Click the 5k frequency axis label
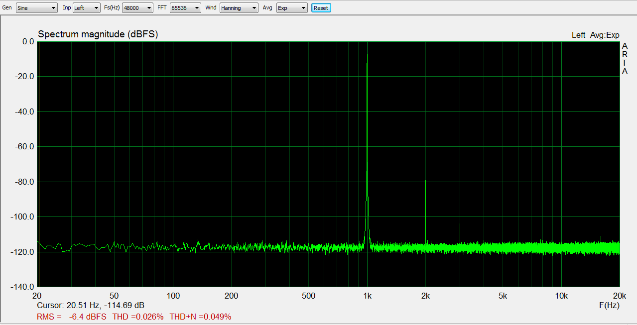 click(x=503, y=296)
